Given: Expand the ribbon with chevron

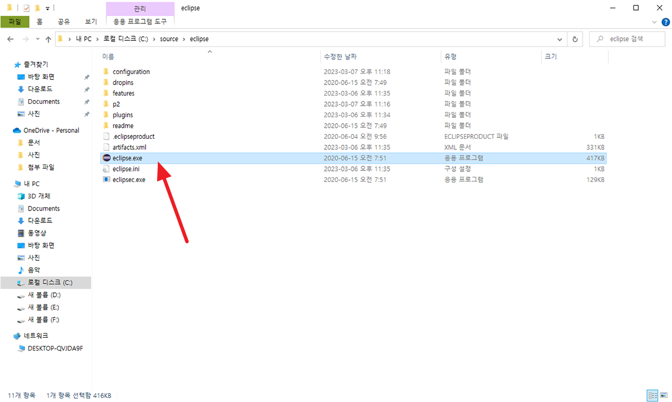Looking at the screenshot, I should [x=654, y=22].
